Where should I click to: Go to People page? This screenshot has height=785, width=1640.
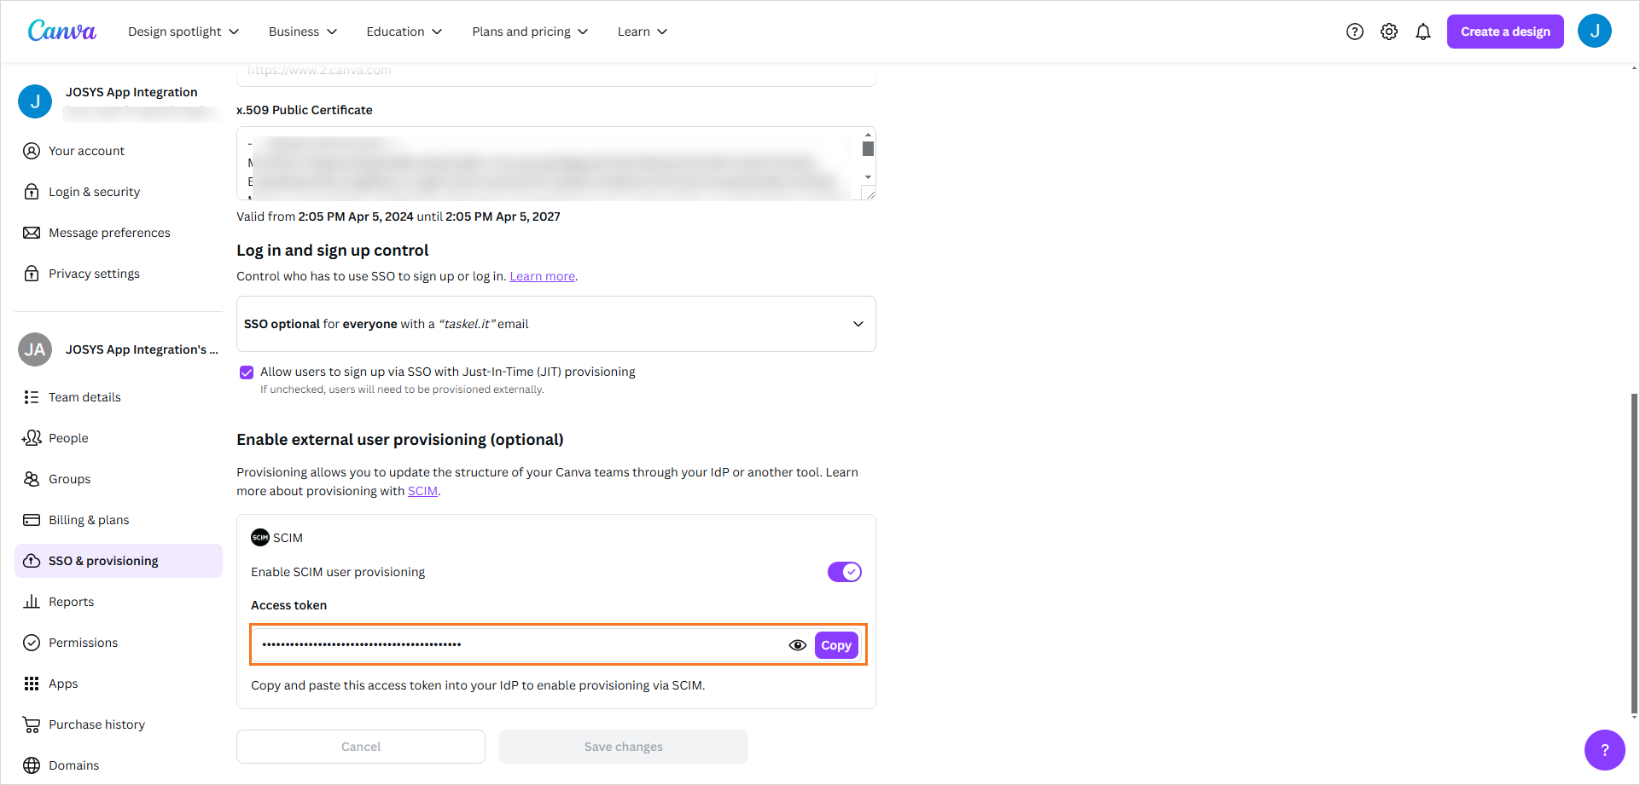tap(119, 438)
